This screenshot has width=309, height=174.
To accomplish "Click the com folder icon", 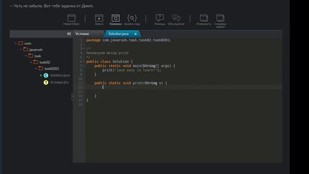I will 21,43.
